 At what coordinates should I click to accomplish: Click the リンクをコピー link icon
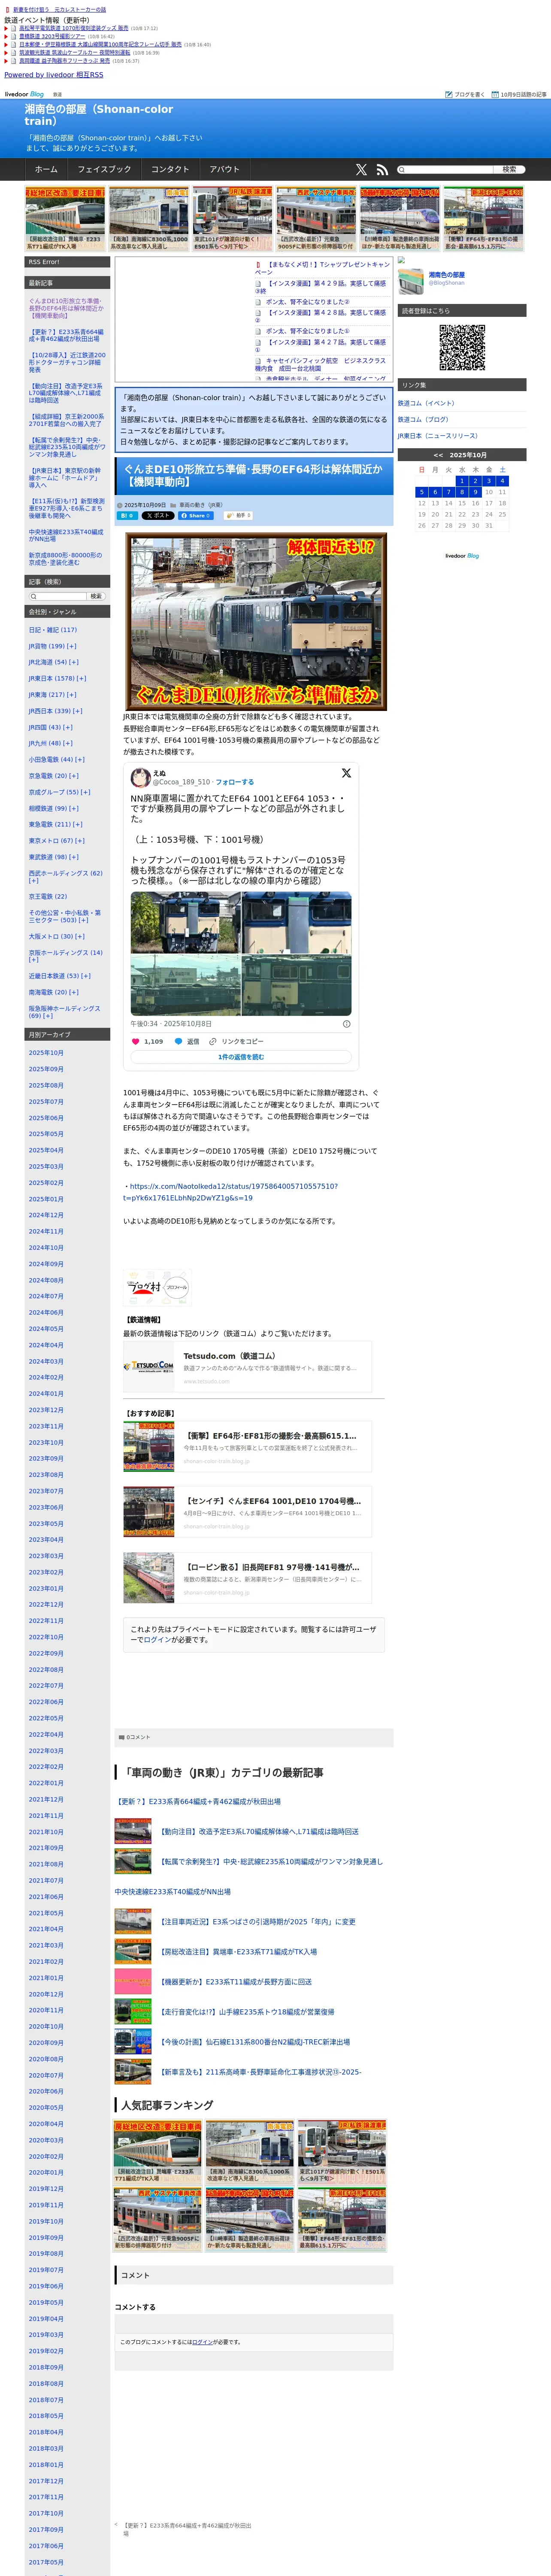pyautogui.click(x=213, y=1041)
